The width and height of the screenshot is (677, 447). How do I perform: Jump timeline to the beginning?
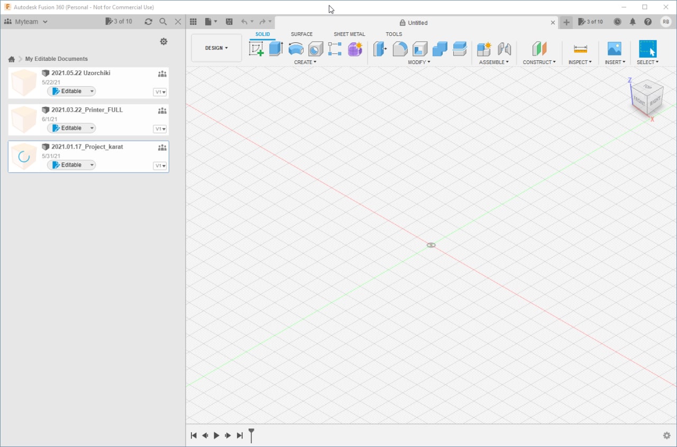(194, 435)
